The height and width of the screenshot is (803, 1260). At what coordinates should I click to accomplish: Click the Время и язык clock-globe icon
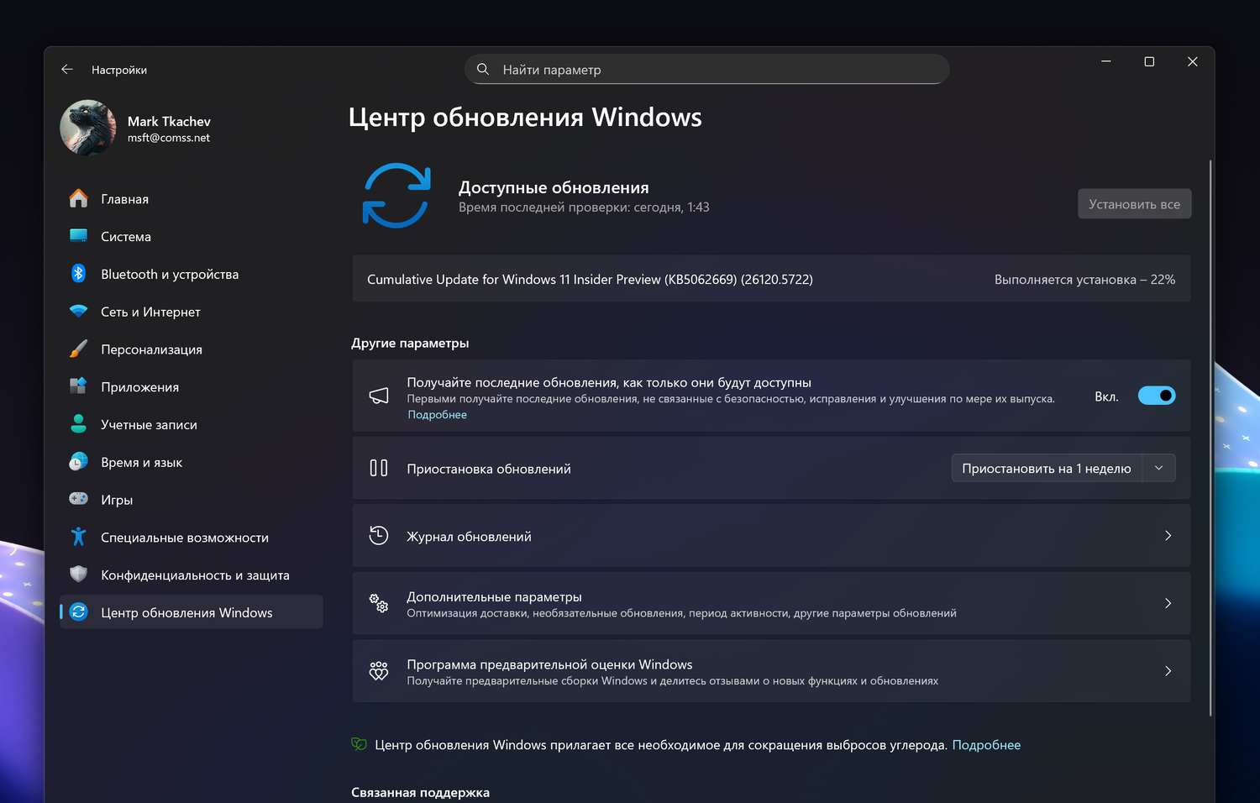point(78,462)
